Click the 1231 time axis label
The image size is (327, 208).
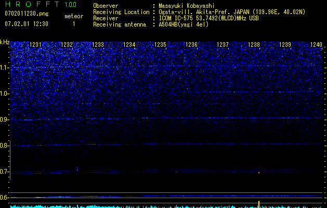pos(35,45)
